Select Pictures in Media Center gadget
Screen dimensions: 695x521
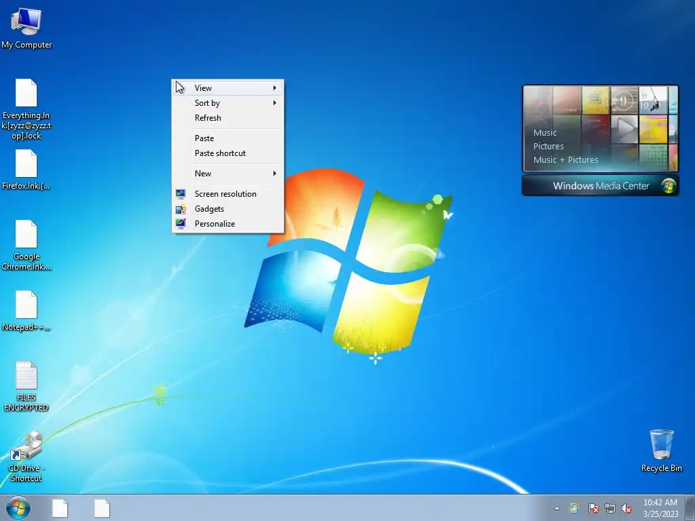[548, 147]
